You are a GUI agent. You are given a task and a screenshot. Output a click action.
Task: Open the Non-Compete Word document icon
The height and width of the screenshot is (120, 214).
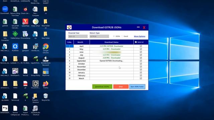[x=35, y=9]
